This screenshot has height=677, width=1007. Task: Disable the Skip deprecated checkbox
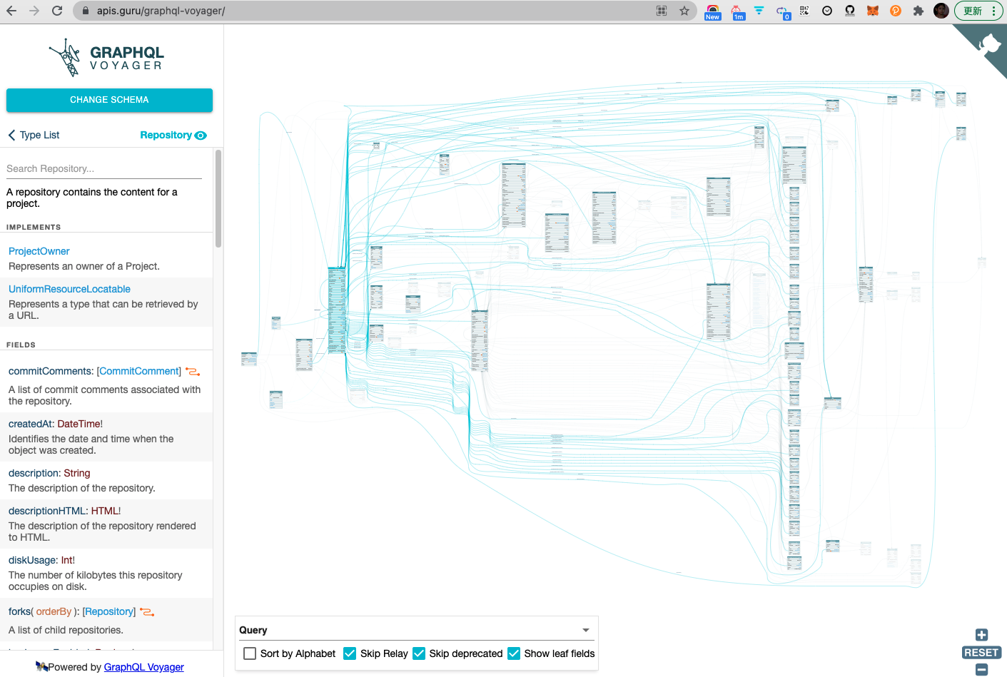pyautogui.click(x=419, y=653)
